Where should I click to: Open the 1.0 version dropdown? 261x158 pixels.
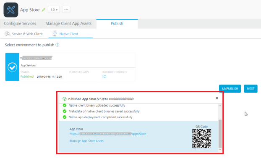54,10
